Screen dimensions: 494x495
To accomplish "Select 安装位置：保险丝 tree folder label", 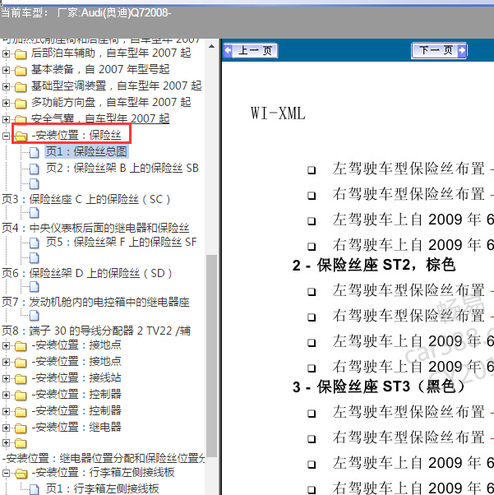I will point(76,135).
